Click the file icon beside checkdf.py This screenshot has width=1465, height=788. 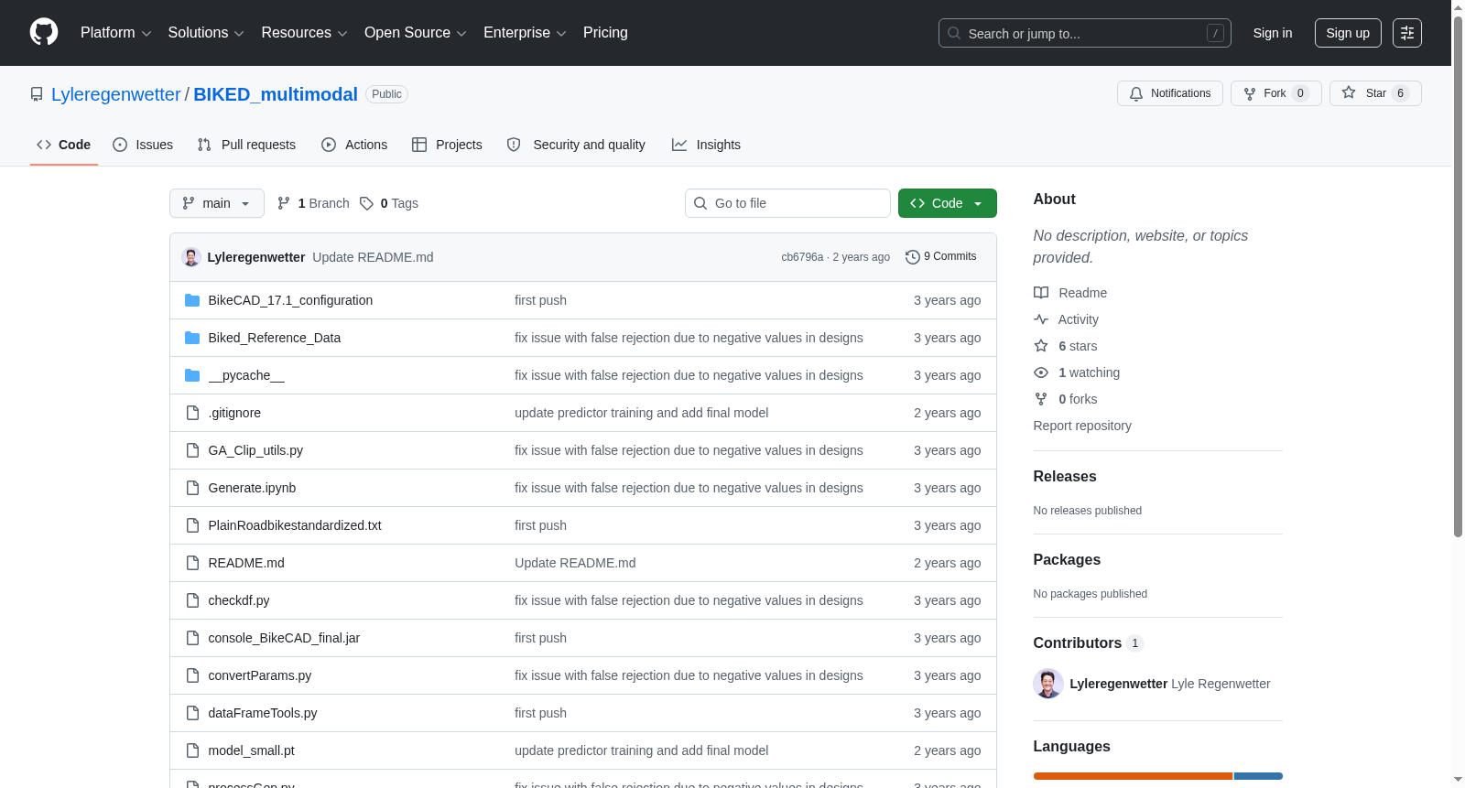[x=192, y=600]
